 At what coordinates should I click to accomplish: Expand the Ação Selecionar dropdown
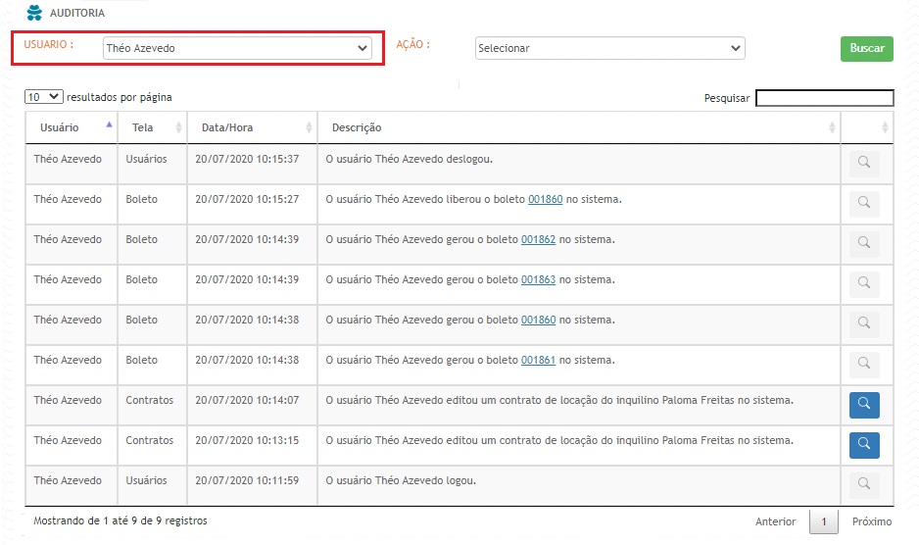click(x=608, y=48)
